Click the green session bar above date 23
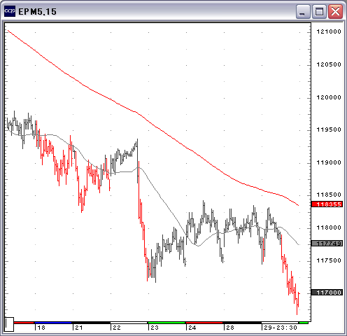The height and width of the screenshot is (336, 347). tap(167, 323)
